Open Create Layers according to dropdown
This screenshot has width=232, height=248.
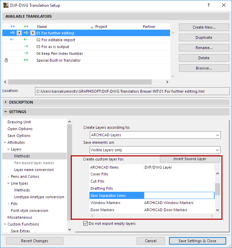click(x=155, y=135)
